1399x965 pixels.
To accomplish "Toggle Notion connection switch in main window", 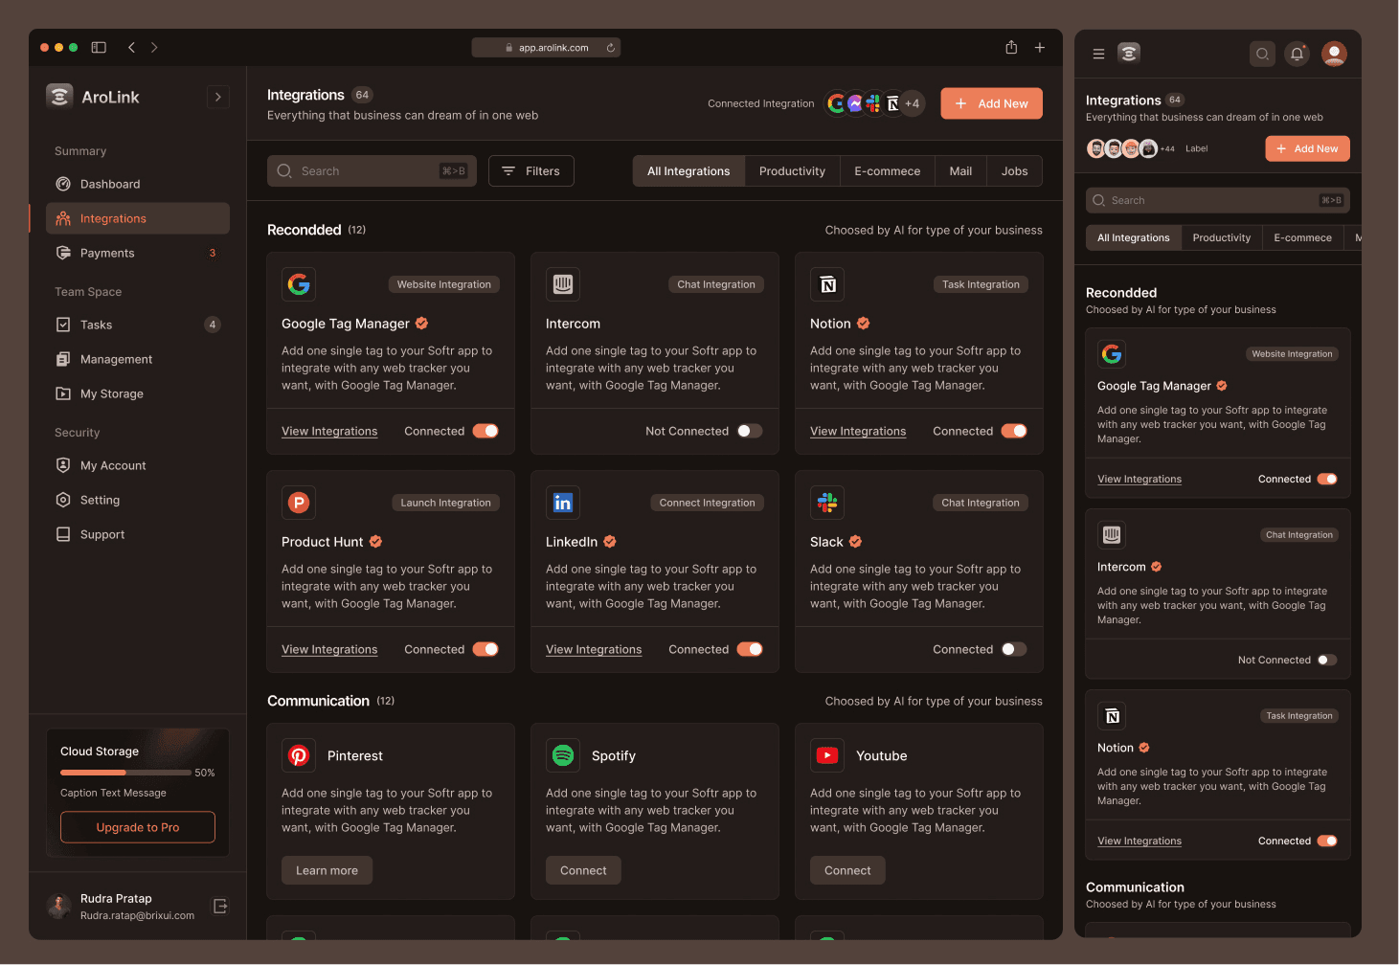I will tap(1014, 431).
